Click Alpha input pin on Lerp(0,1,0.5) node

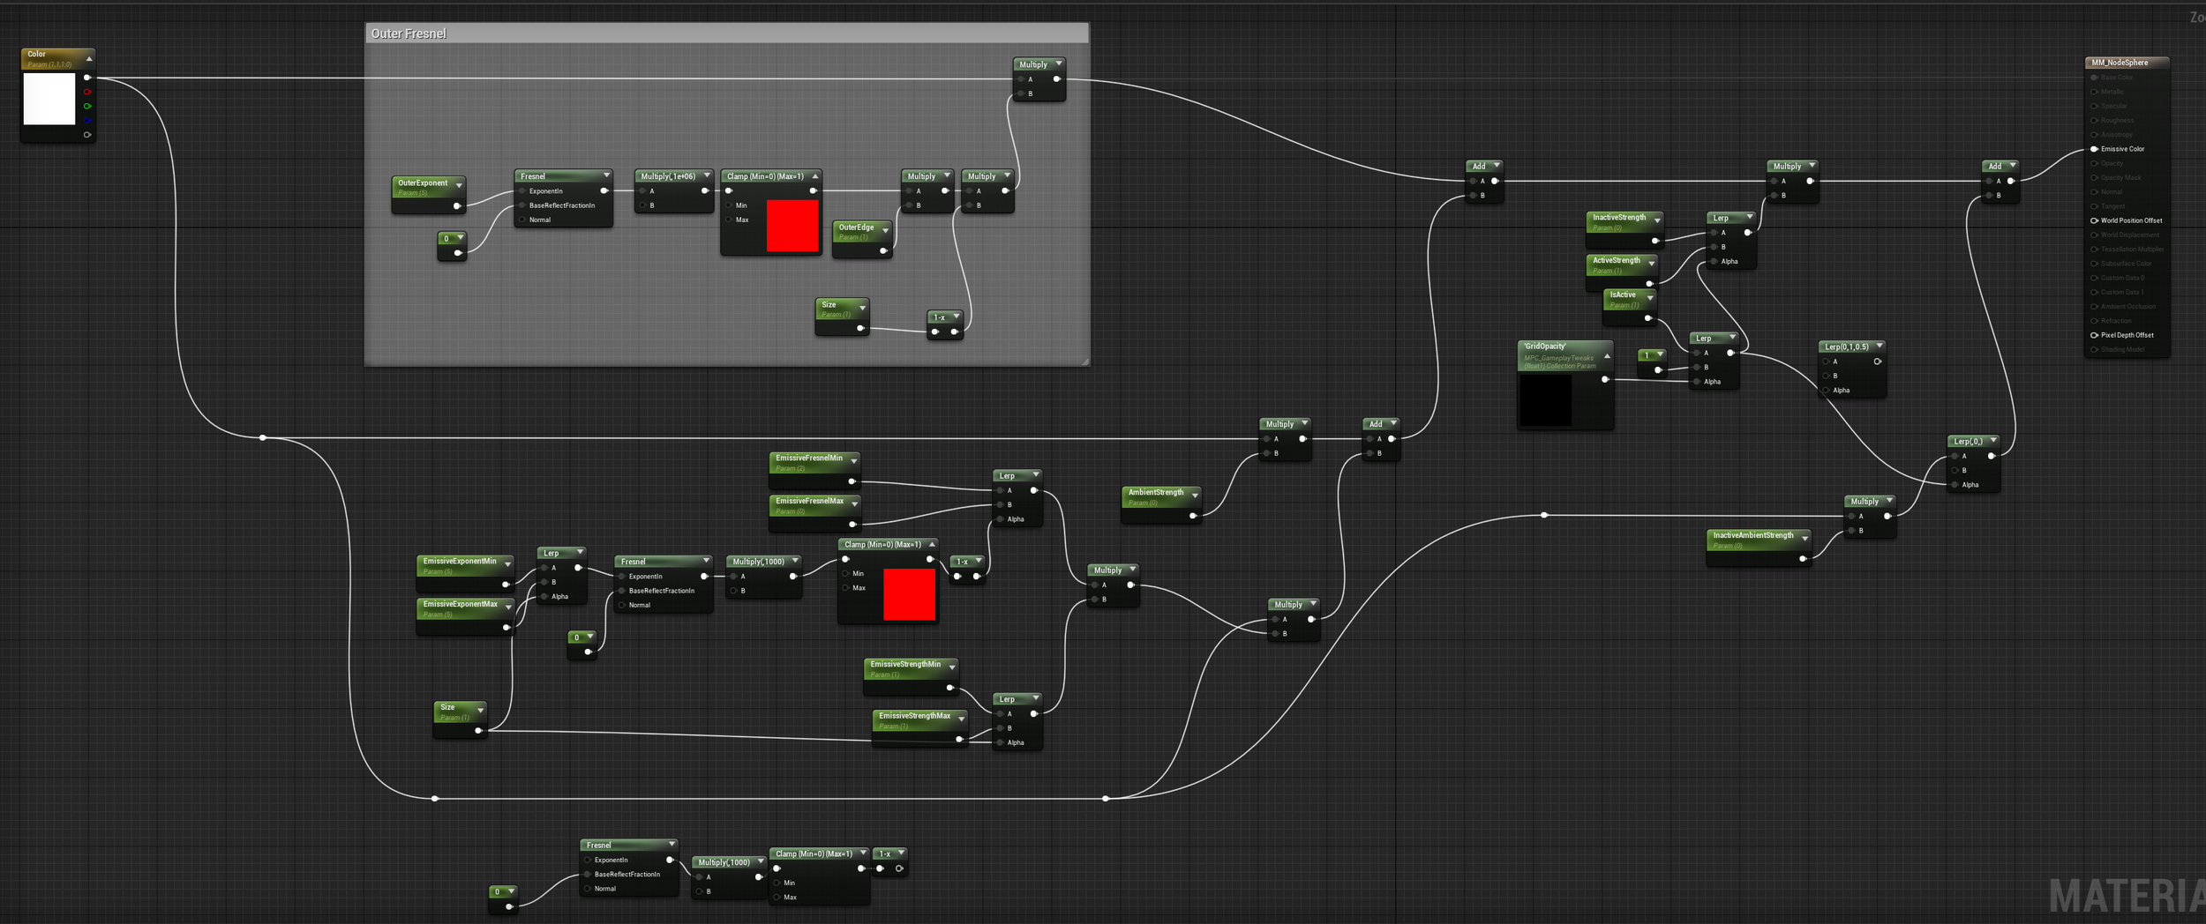1825,390
